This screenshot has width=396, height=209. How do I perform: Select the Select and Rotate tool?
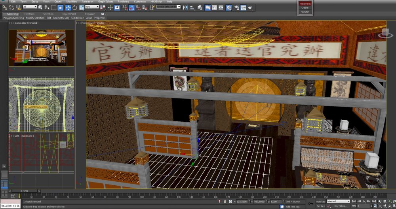[75, 7]
